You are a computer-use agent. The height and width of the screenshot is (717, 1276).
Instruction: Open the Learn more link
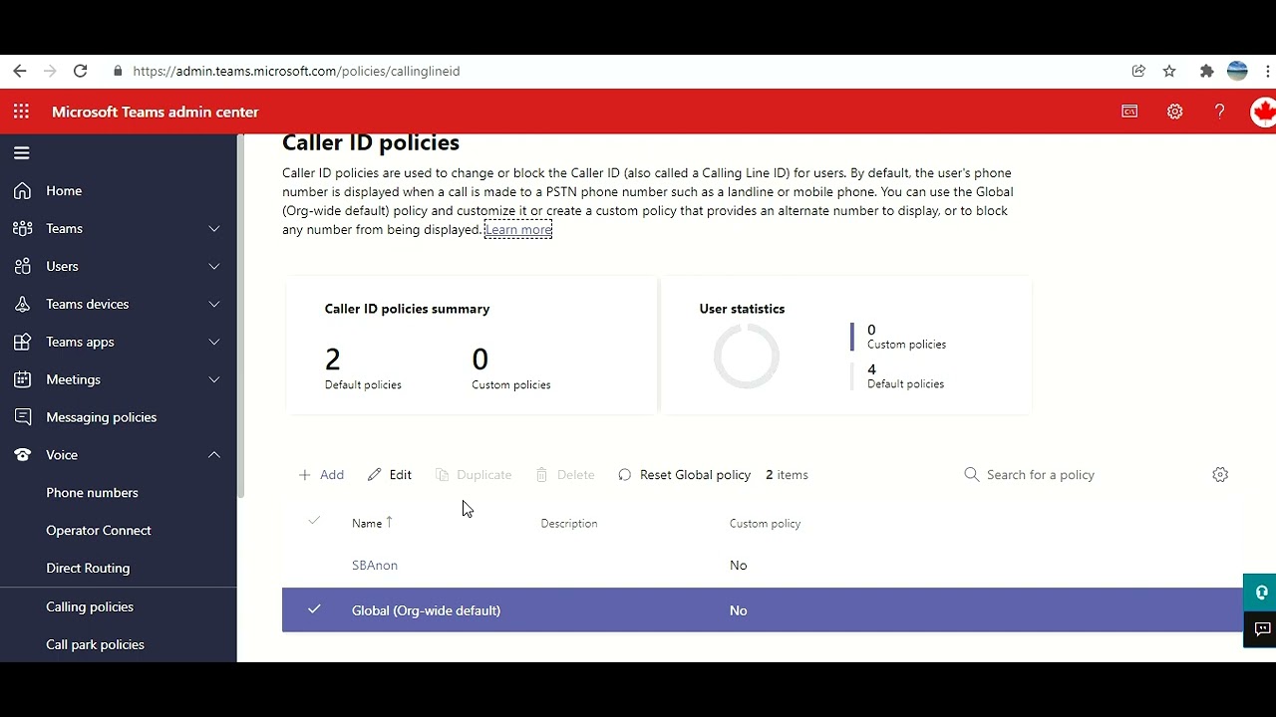(518, 230)
